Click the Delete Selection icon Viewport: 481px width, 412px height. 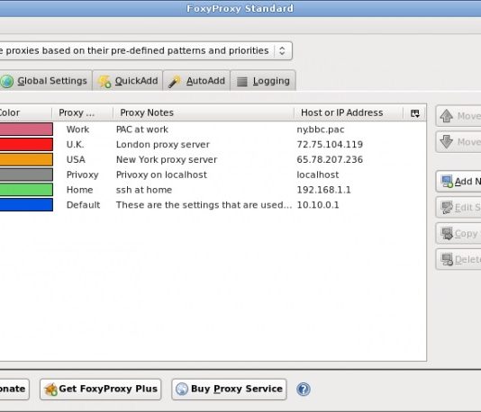point(447,259)
